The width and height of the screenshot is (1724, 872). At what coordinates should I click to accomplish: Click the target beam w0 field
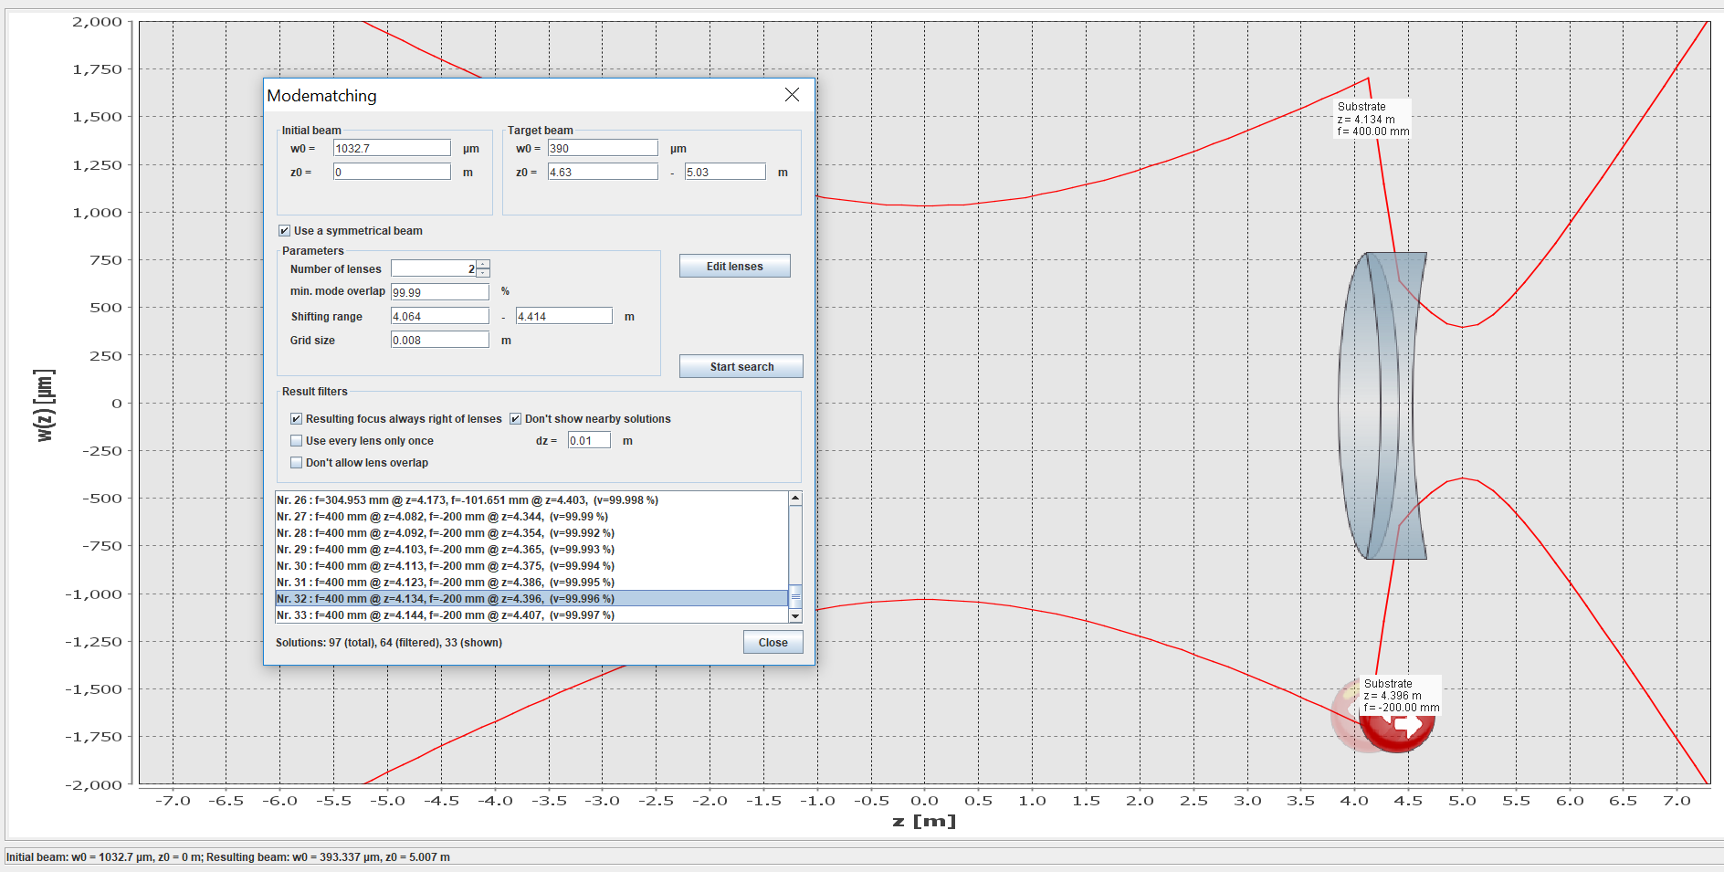(603, 148)
